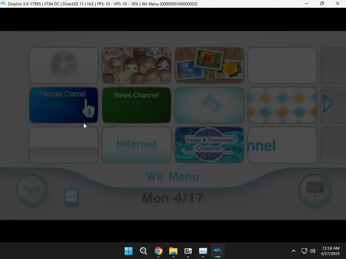346x259 pixels.
Task: Click the Wii Menu title text
Action: tap(173, 177)
